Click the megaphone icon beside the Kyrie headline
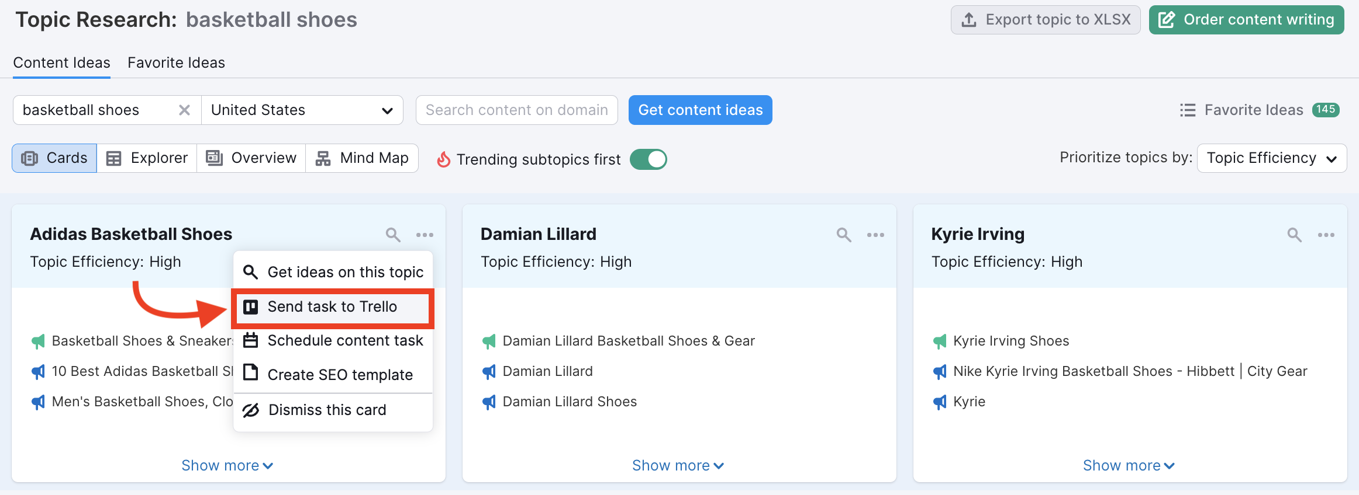1359x495 pixels. (940, 402)
